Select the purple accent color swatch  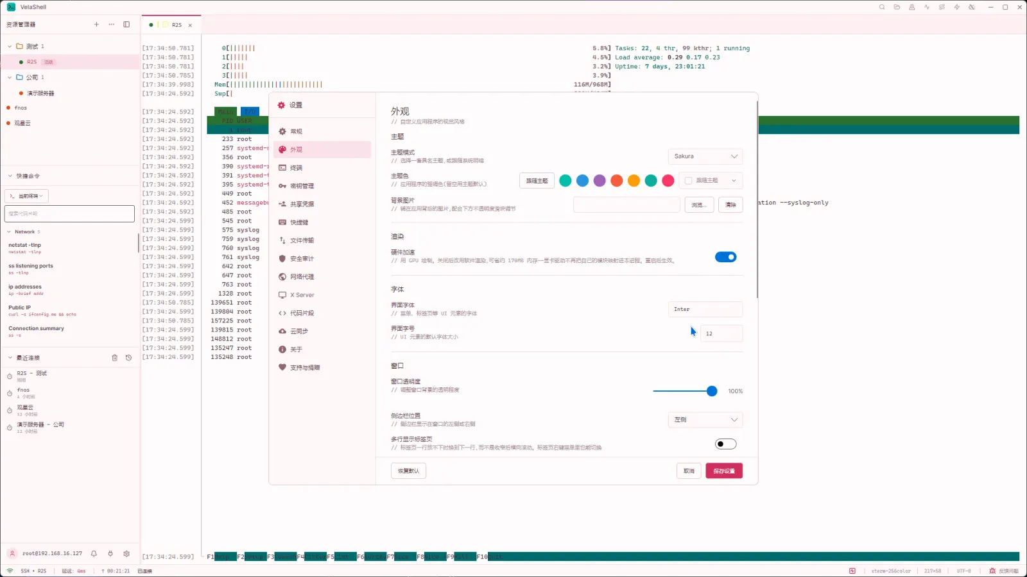600,181
